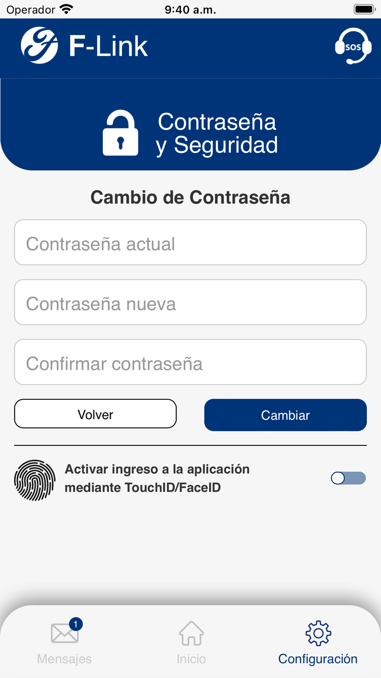This screenshot has height=678, width=381.
Task: Tap the F-Link title text
Action: [x=108, y=47]
